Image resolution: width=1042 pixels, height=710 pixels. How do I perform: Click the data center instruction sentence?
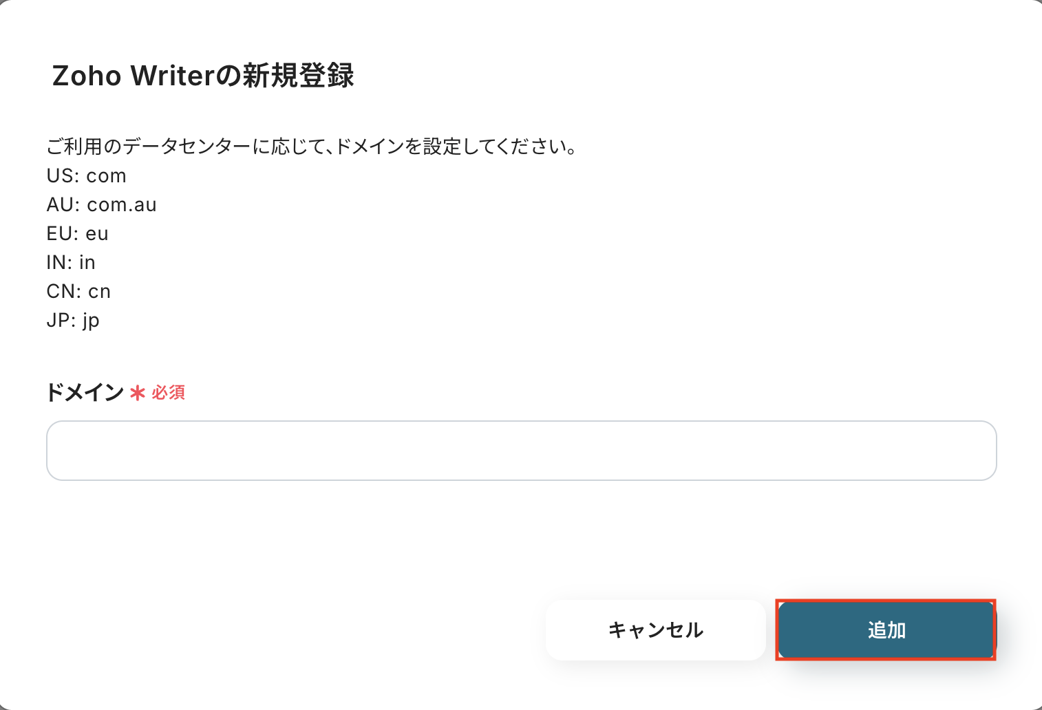312,147
